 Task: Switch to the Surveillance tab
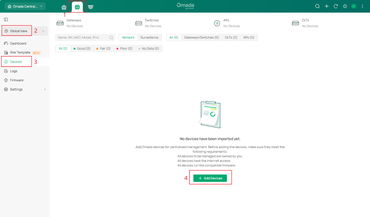click(x=149, y=38)
